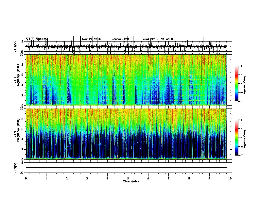Click the "5" tick on ch.1(V) axis

22,42
